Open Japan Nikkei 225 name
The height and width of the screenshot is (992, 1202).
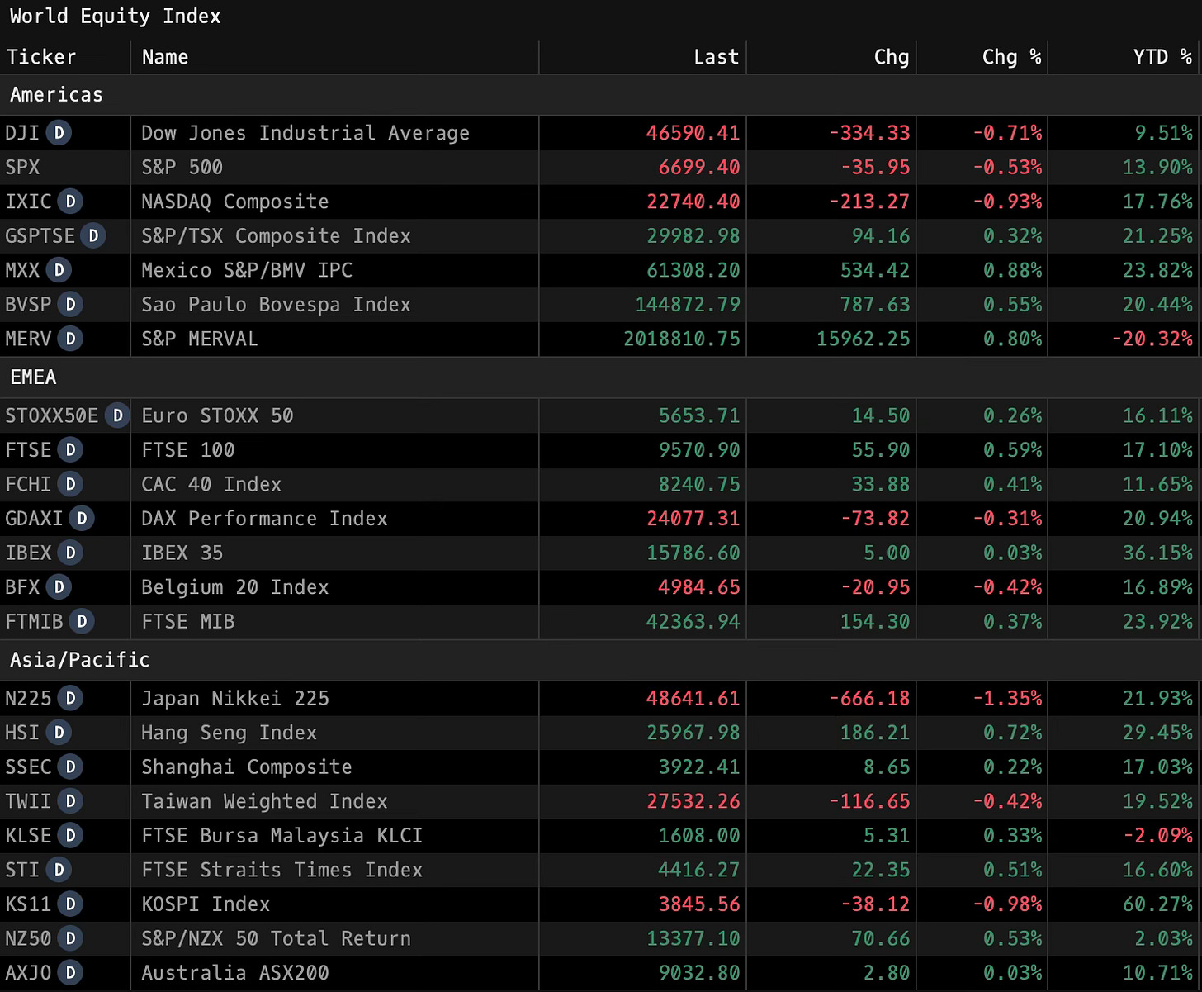point(235,699)
